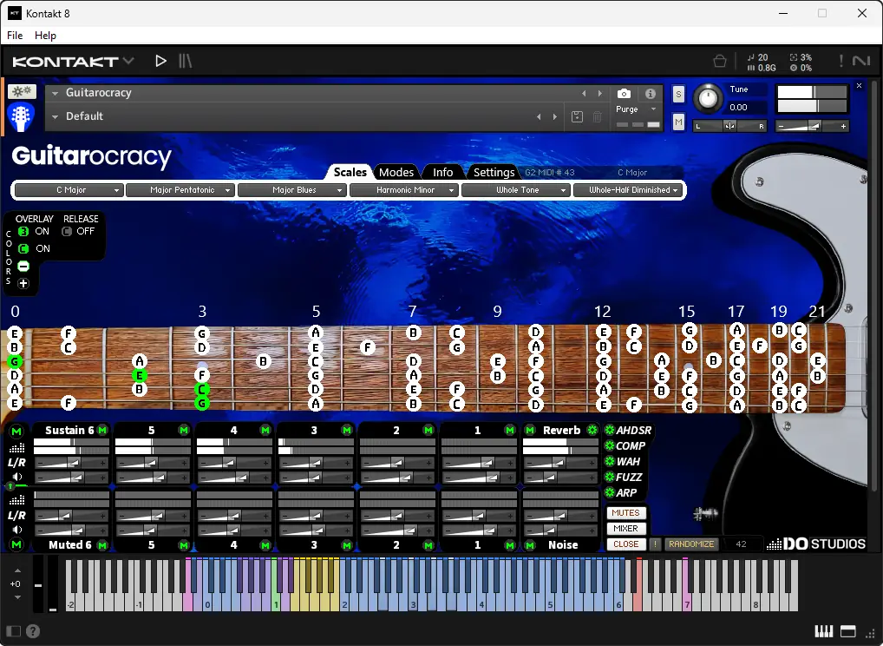Image resolution: width=883 pixels, height=646 pixels.
Task: Open the Major Pentatonic dropdown
Action: pyautogui.click(x=180, y=190)
